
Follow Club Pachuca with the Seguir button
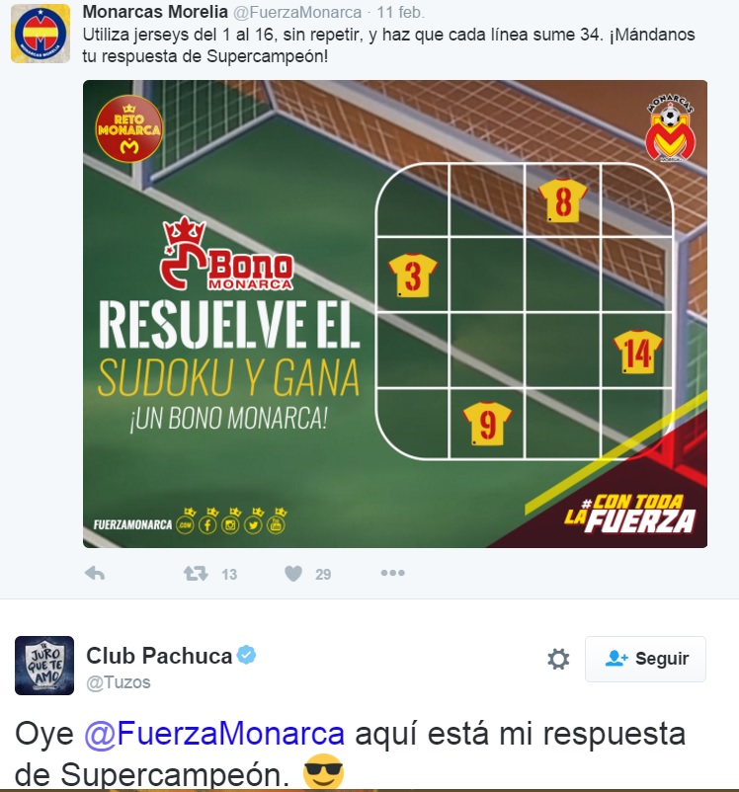coord(645,659)
